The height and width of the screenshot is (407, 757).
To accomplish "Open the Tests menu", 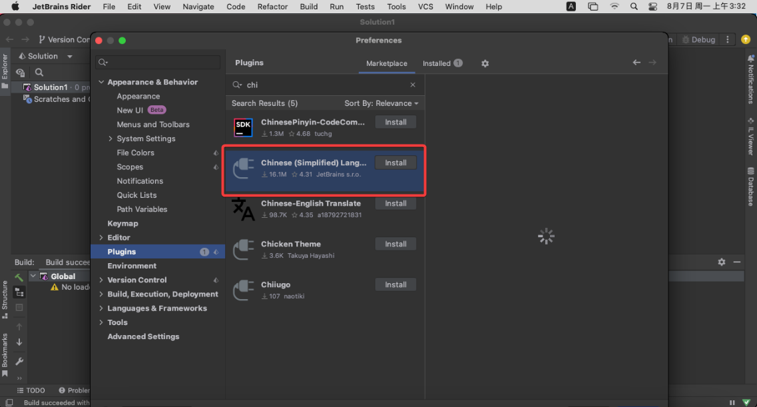I will tap(365, 6).
